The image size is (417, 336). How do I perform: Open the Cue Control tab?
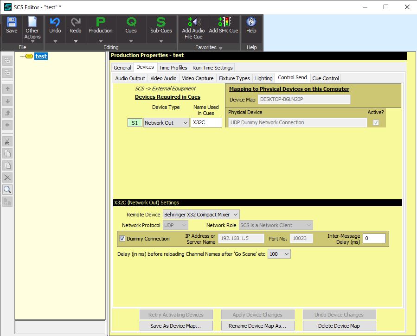pyautogui.click(x=326, y=78)
